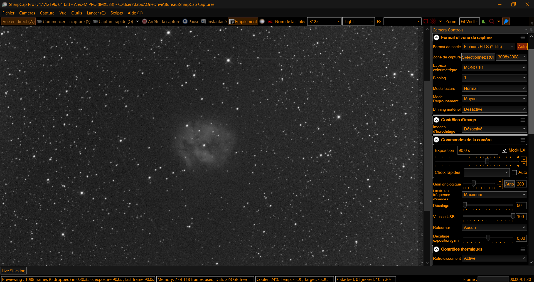Collapse the Commandes de la caméra section
Screen dimensions: 534x282
point(436,140)
